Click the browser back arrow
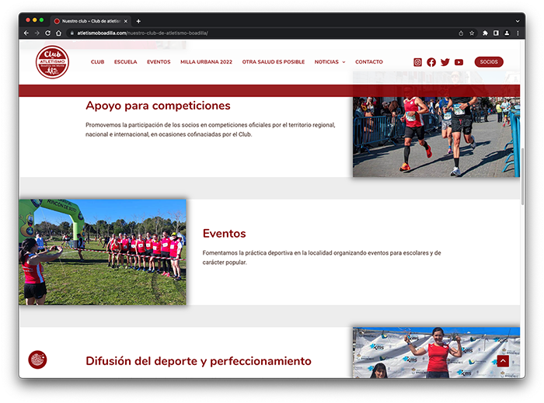The height and width of the screenshot is (403, 544). pyautogui.click(x=26, y=33)
